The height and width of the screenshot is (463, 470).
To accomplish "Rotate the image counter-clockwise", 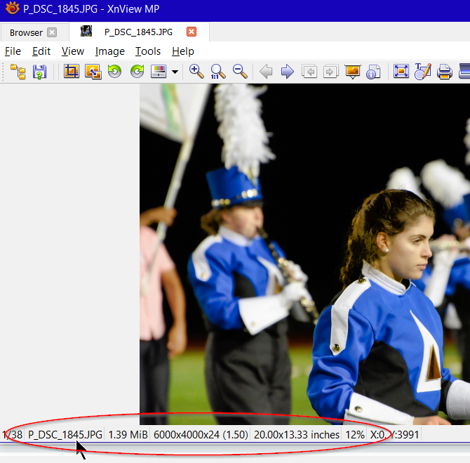I will tap(114, 72).
